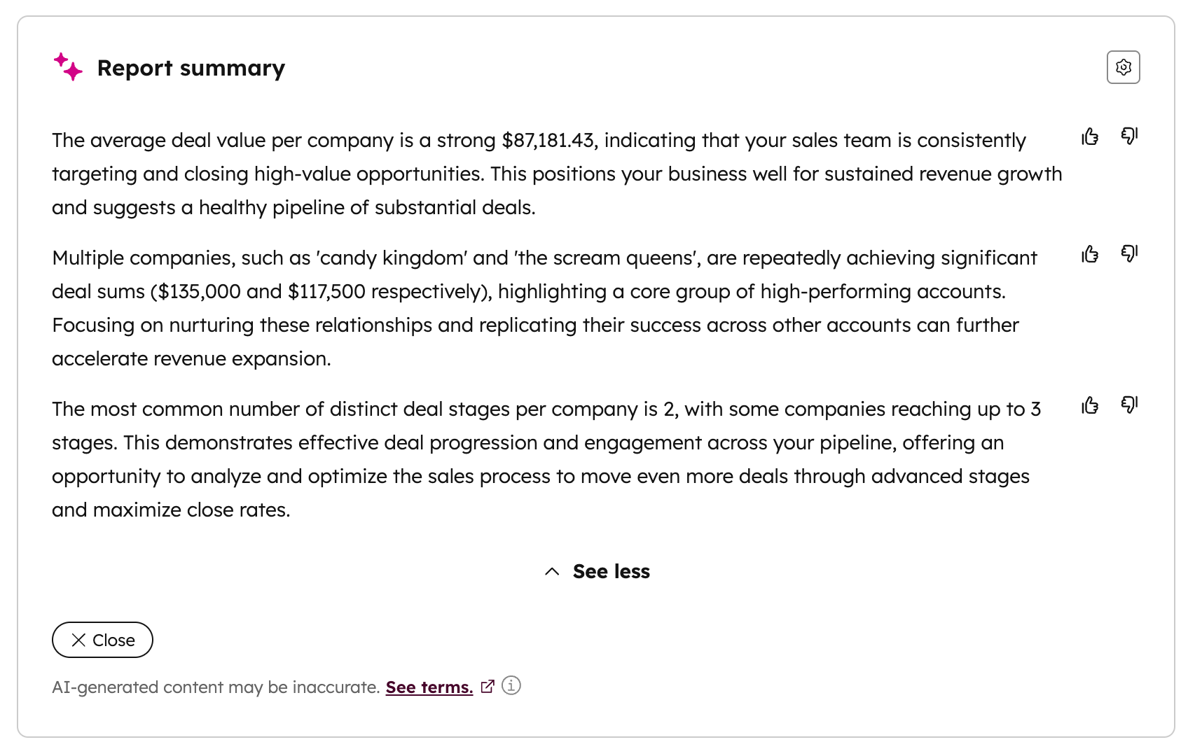Thumbs down the distinct deal stages insight
1188x749 pixels.
1129,405
